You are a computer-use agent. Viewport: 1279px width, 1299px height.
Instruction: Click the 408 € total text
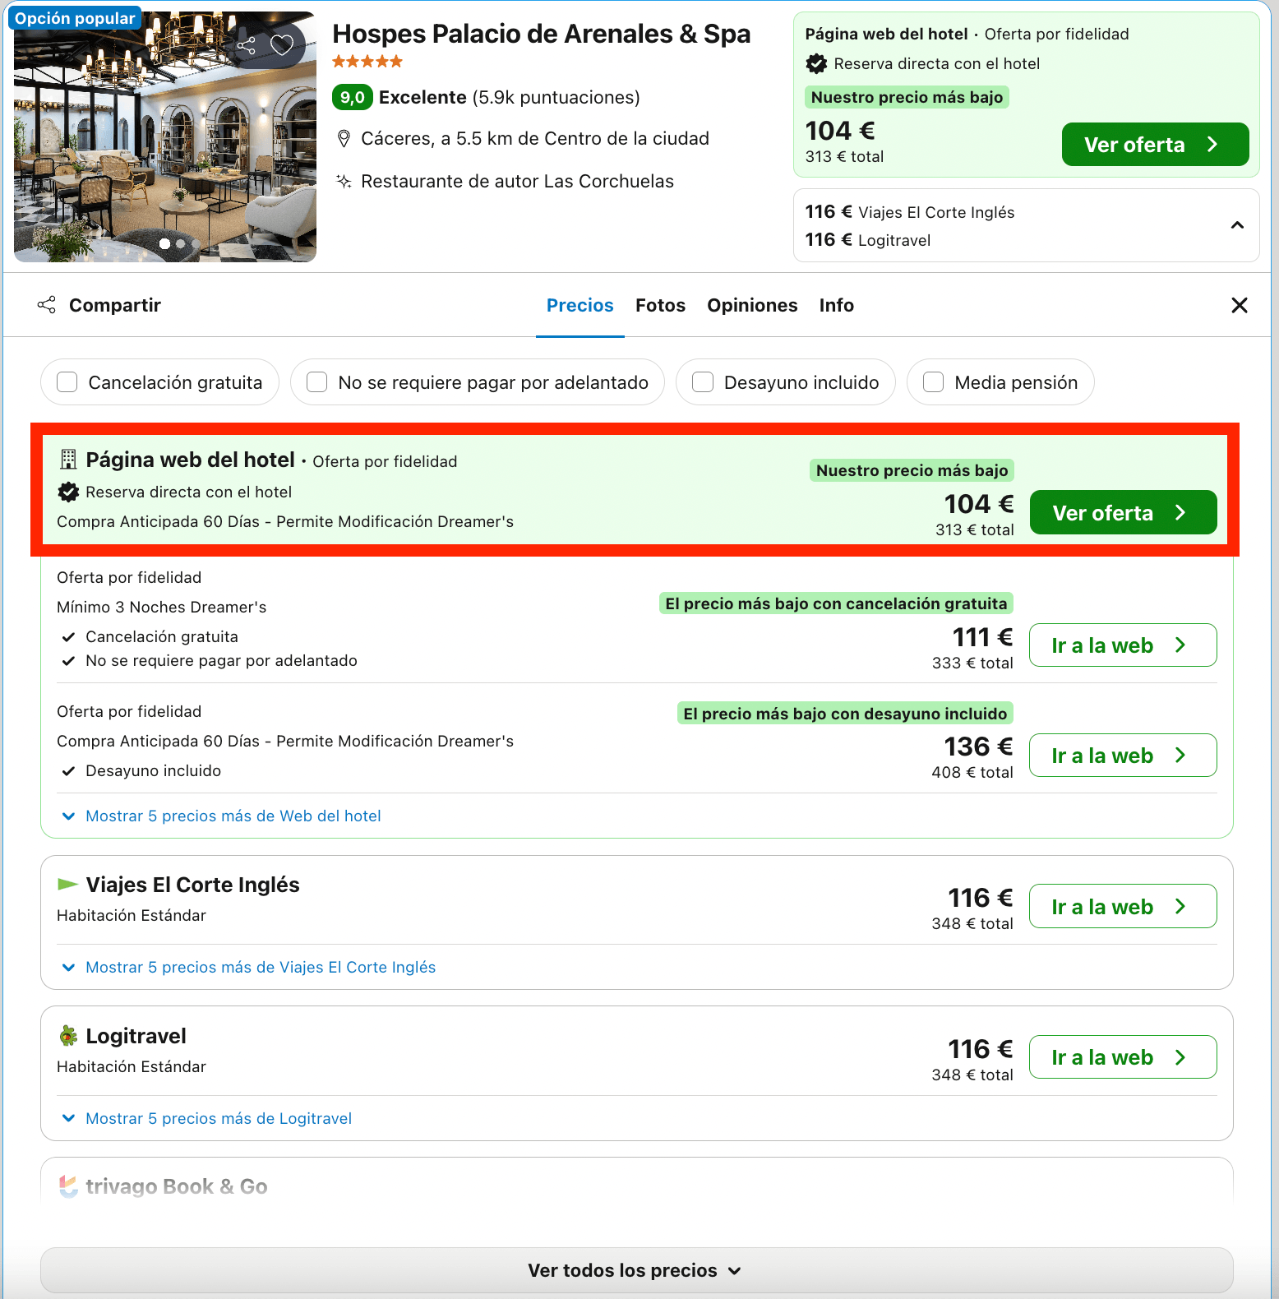coord(972,772)
